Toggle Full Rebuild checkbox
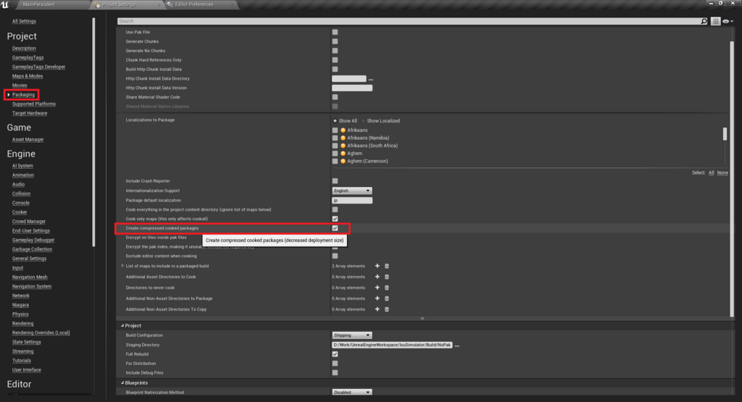 click(335, 354)
